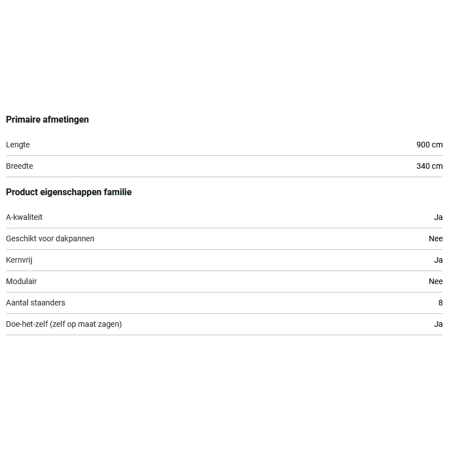
Task: Select the Lengte label
Action: [x=18, y=145]
